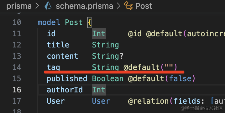Expand the chevron after schema.prisma
225x113 pixels.
coord(118,6)
